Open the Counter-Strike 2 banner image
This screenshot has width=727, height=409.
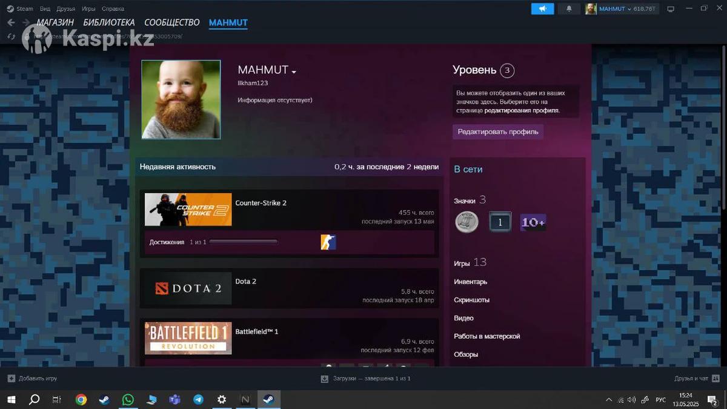(x=188, y=210)
